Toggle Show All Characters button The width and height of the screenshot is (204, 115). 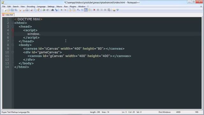pyautogui.click(x=82, y=10)
